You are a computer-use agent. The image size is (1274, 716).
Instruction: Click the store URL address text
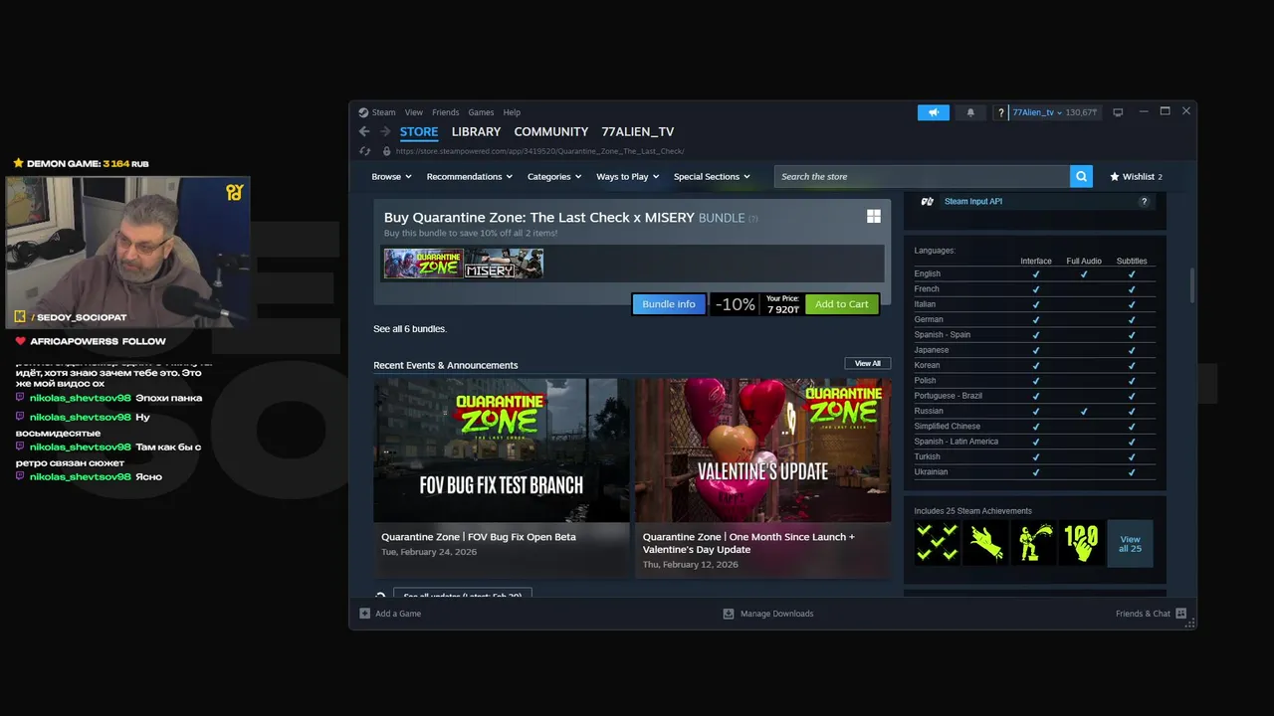(539, 151)
